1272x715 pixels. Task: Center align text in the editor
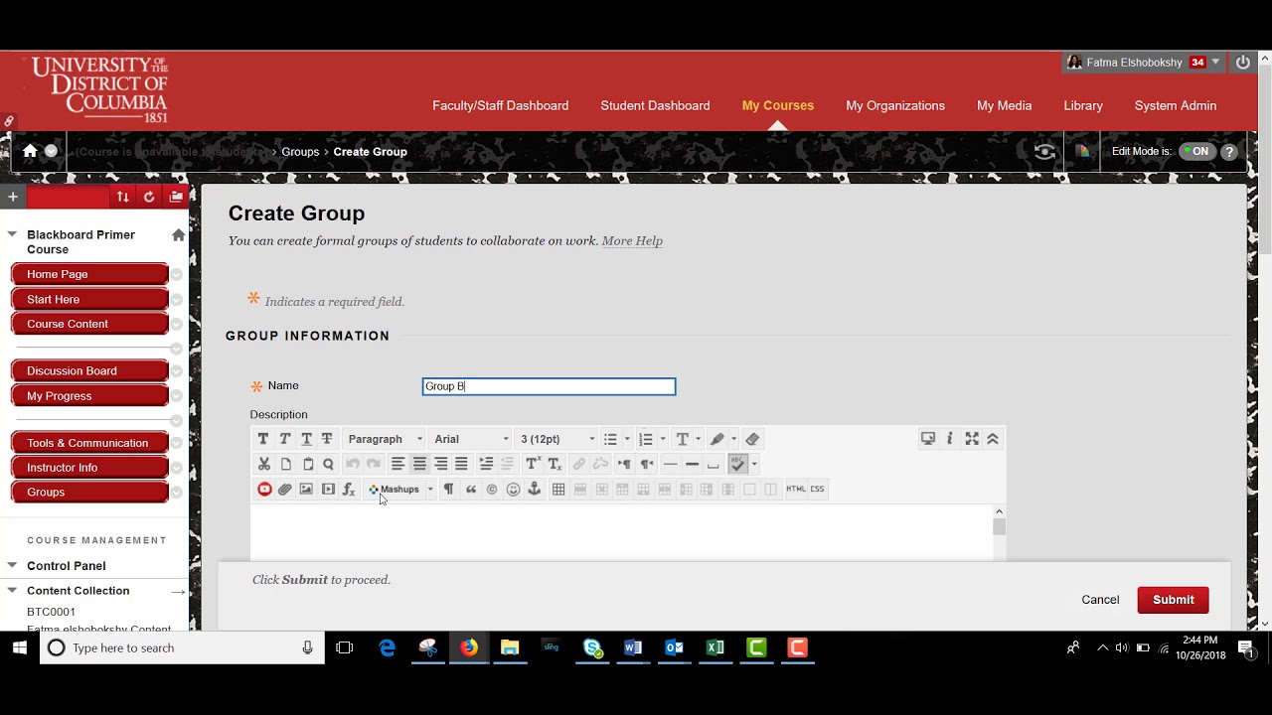[x=419, y=464]
